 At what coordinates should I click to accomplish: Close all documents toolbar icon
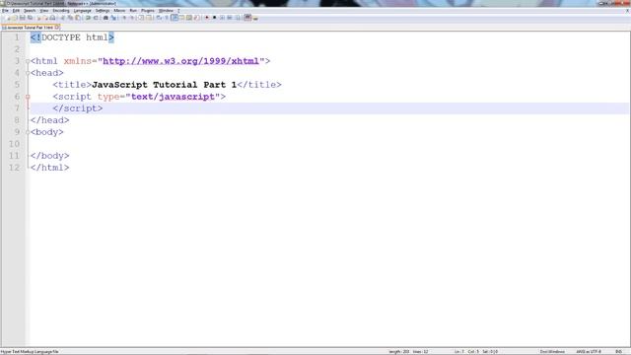(45, 18)
